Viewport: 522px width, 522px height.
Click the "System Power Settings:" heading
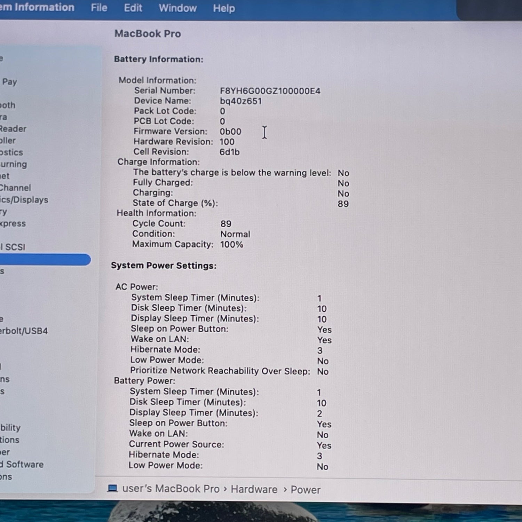tap(164, 266)
